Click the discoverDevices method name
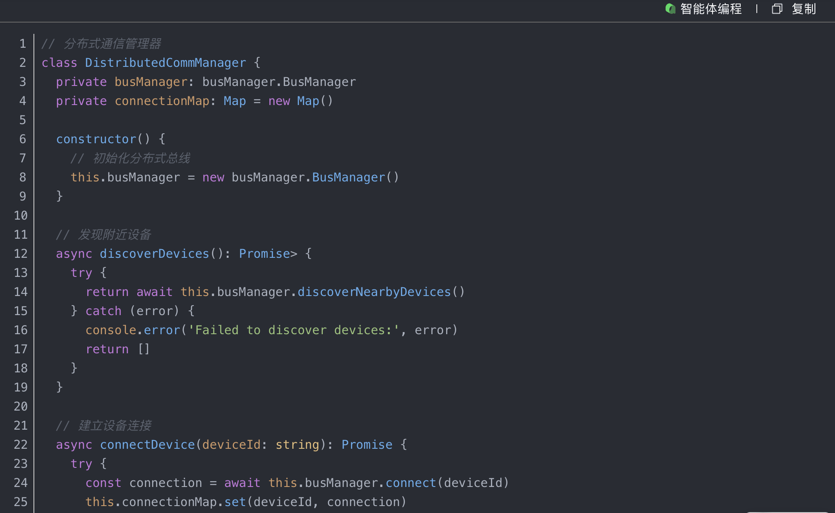This screenshot has height=513, width=835. [x=154, y=254]
